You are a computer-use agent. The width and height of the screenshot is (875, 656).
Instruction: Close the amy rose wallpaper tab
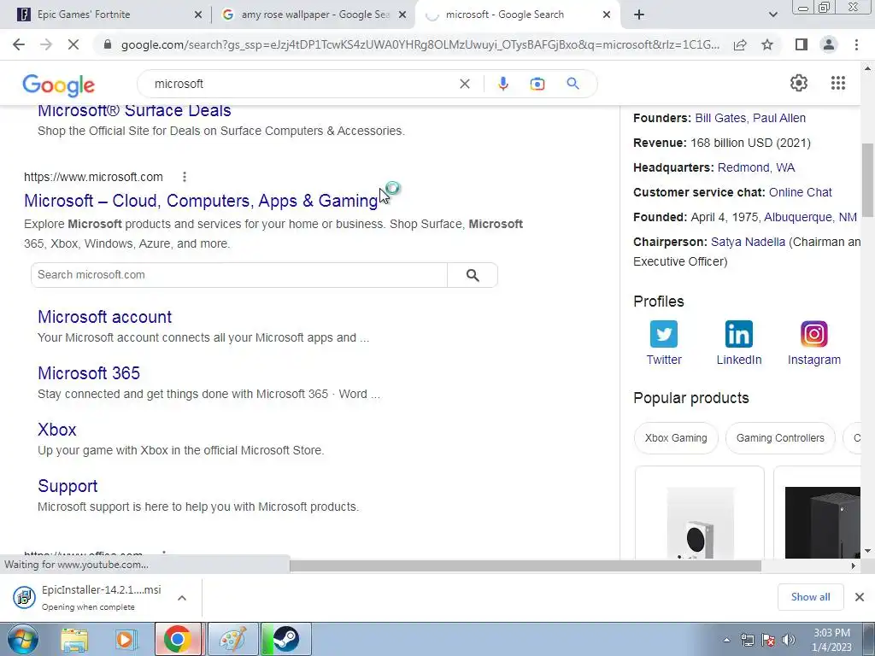pos(402,15)
